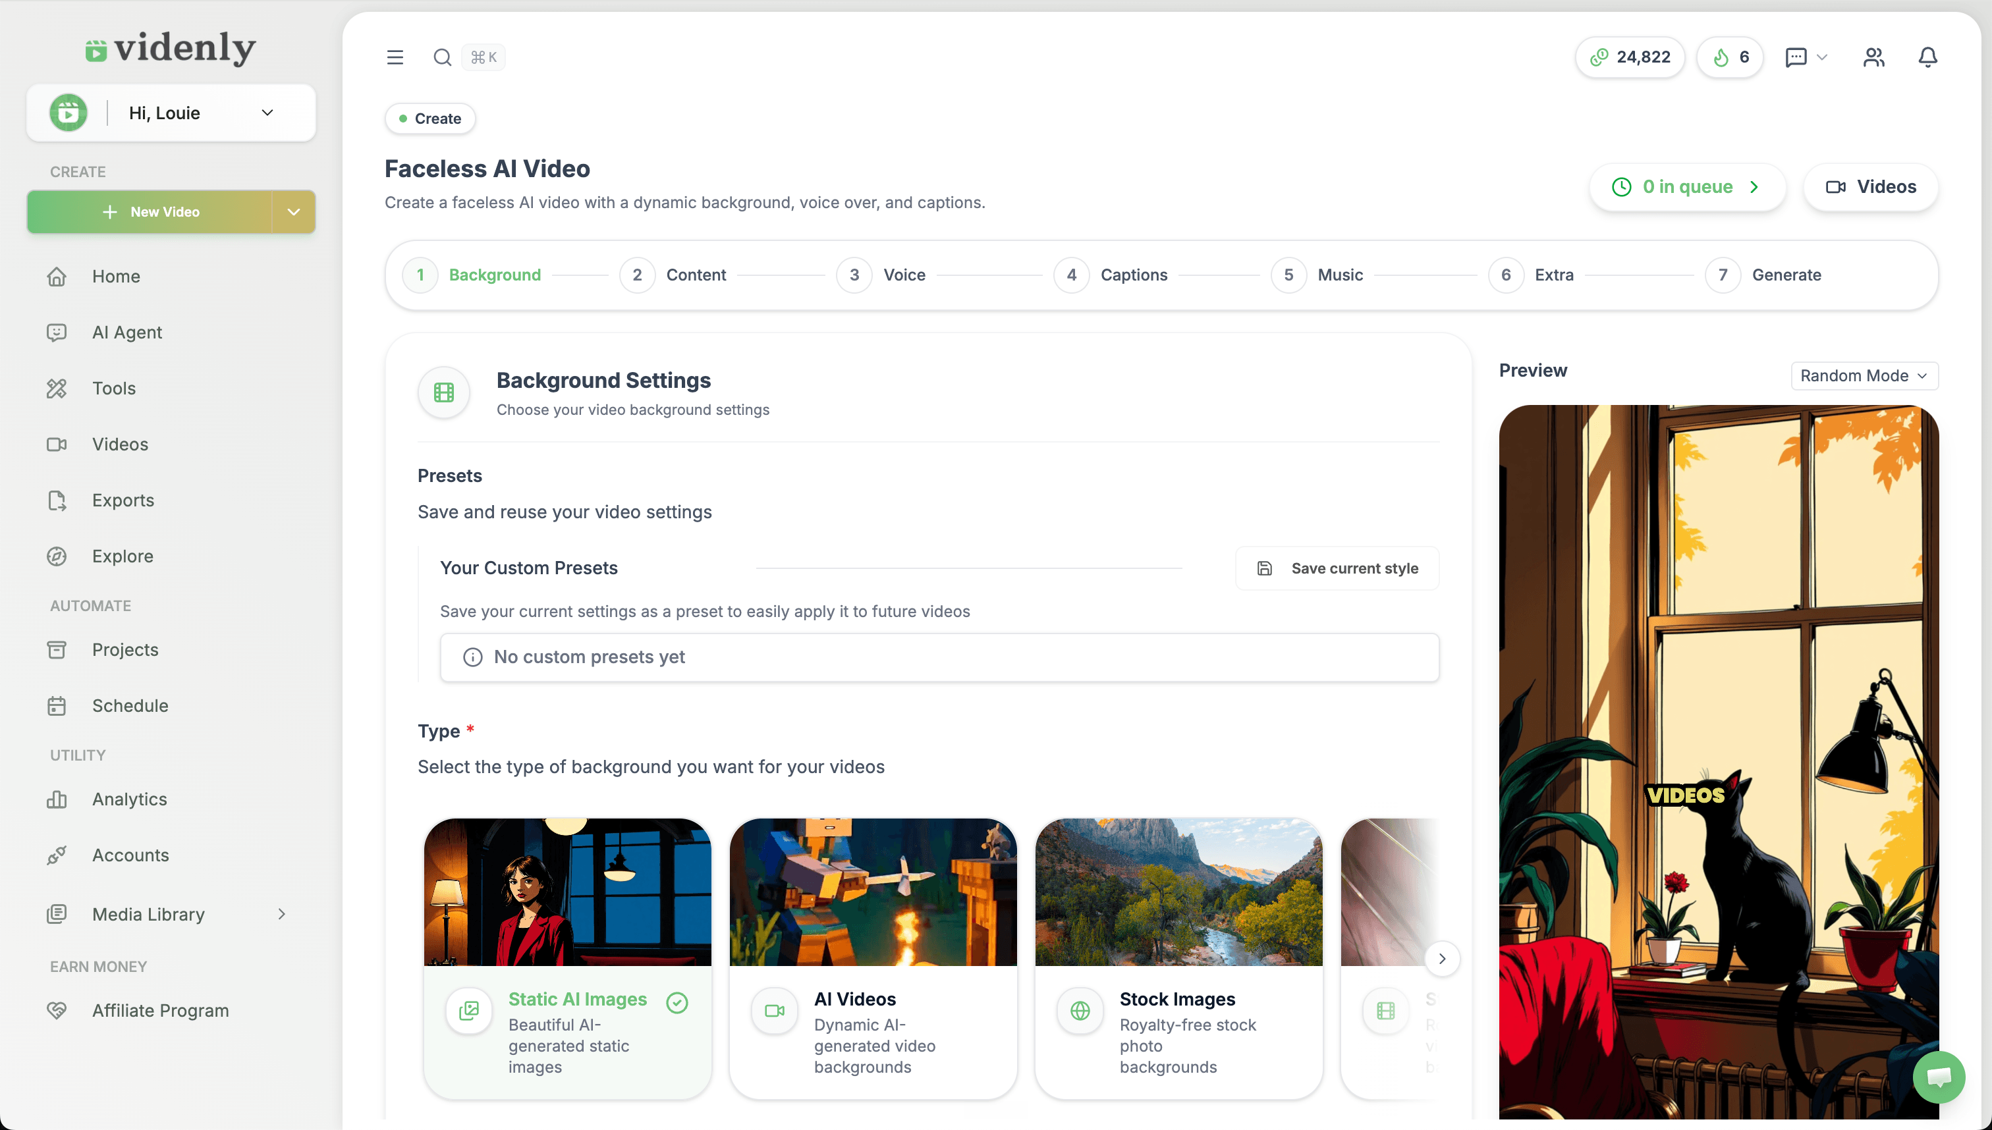Click the New Video button
The height and width of the screenshot is (1130, 1992).
point(151,212)
